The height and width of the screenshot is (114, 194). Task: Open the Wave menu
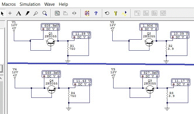point(50,4)
